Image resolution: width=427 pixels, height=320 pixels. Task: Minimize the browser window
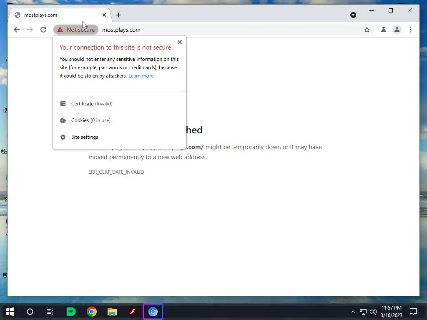click(372, 10)
